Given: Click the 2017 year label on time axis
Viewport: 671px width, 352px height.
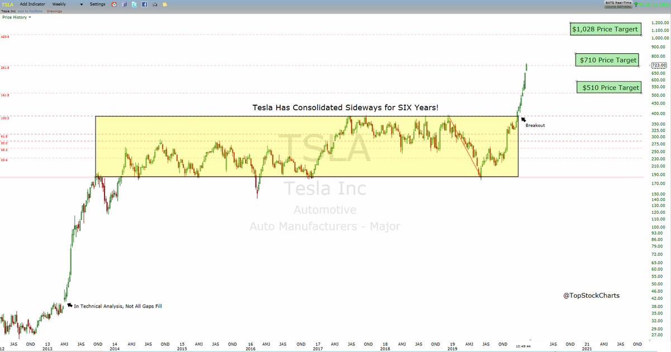Looking at the screenshot, I should point(318,348).
